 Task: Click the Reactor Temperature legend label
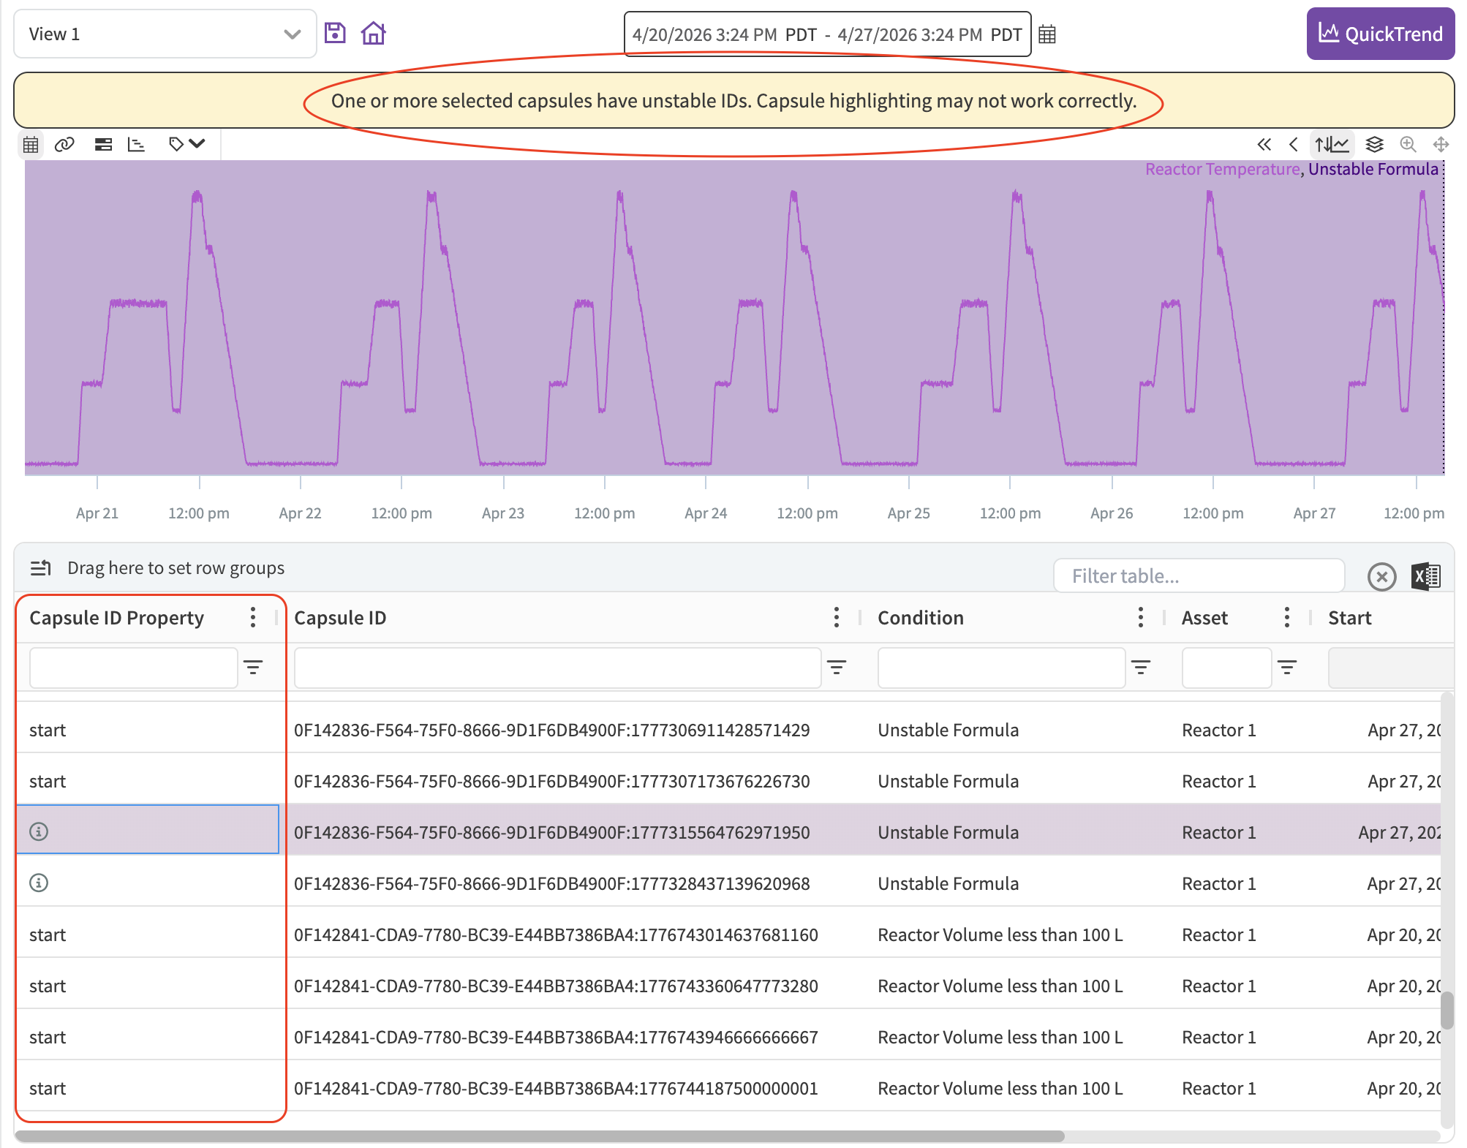click(x=1222, y=169)
